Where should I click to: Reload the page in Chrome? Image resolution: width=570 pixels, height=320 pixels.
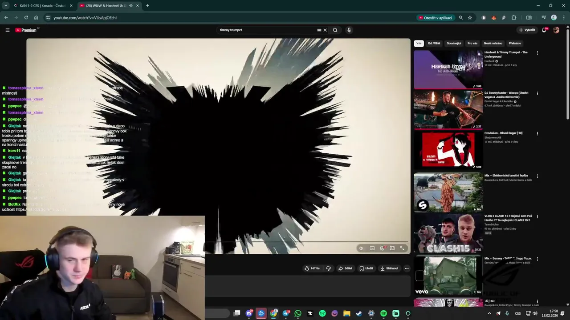click(x=26, y=18)
